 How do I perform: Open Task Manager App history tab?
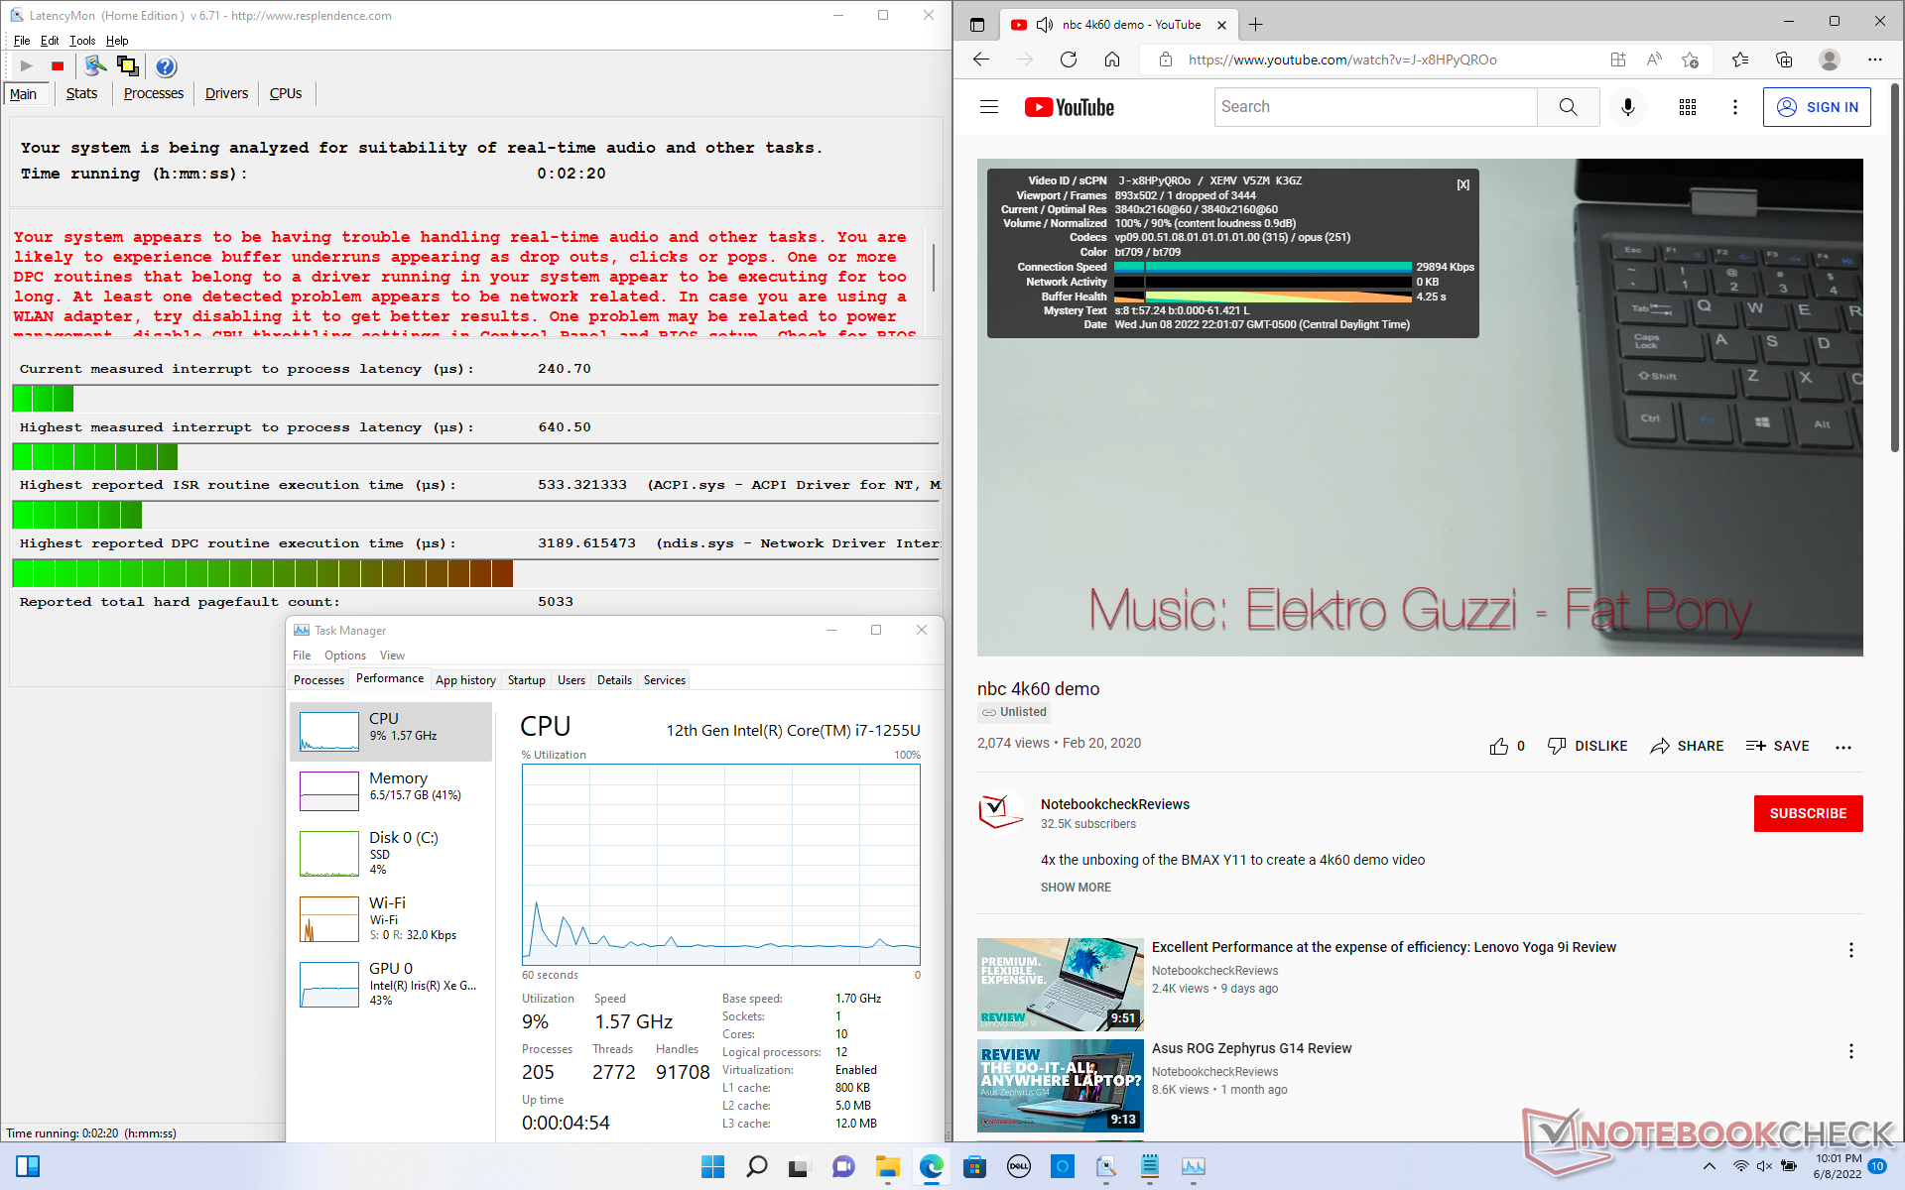465,680
